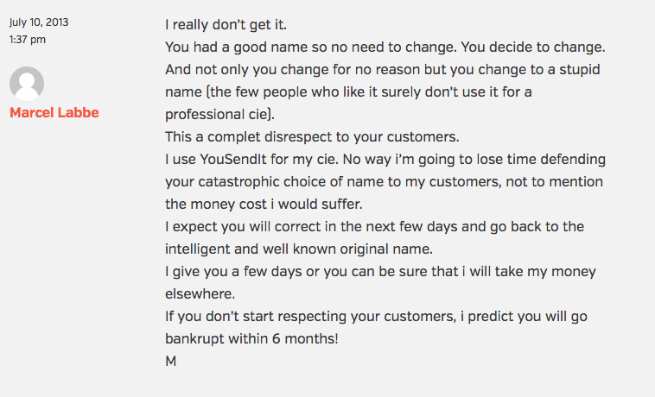Click the text "bankrupt within 6 months!"
Screen dimensions: 655x397
coord(251,339)
